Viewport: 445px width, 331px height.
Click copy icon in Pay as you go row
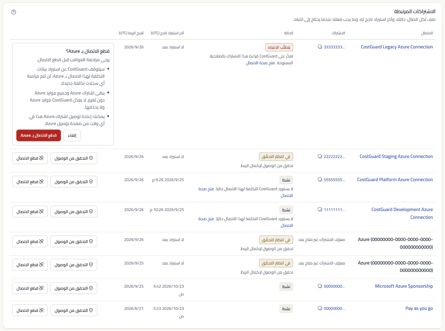coord(320,308)
